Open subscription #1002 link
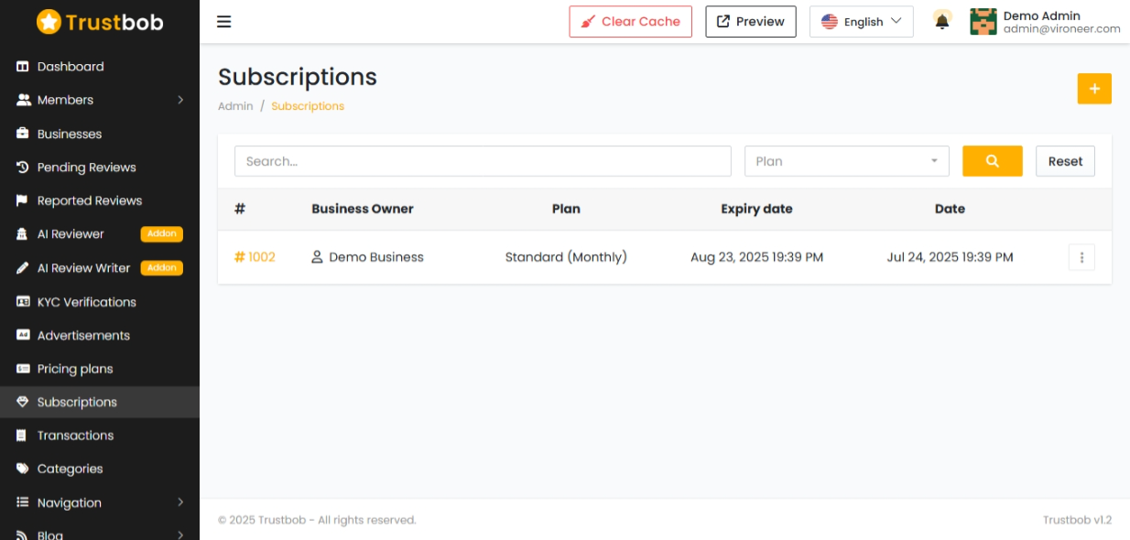The image size is (1130, 540). [255, 257]
